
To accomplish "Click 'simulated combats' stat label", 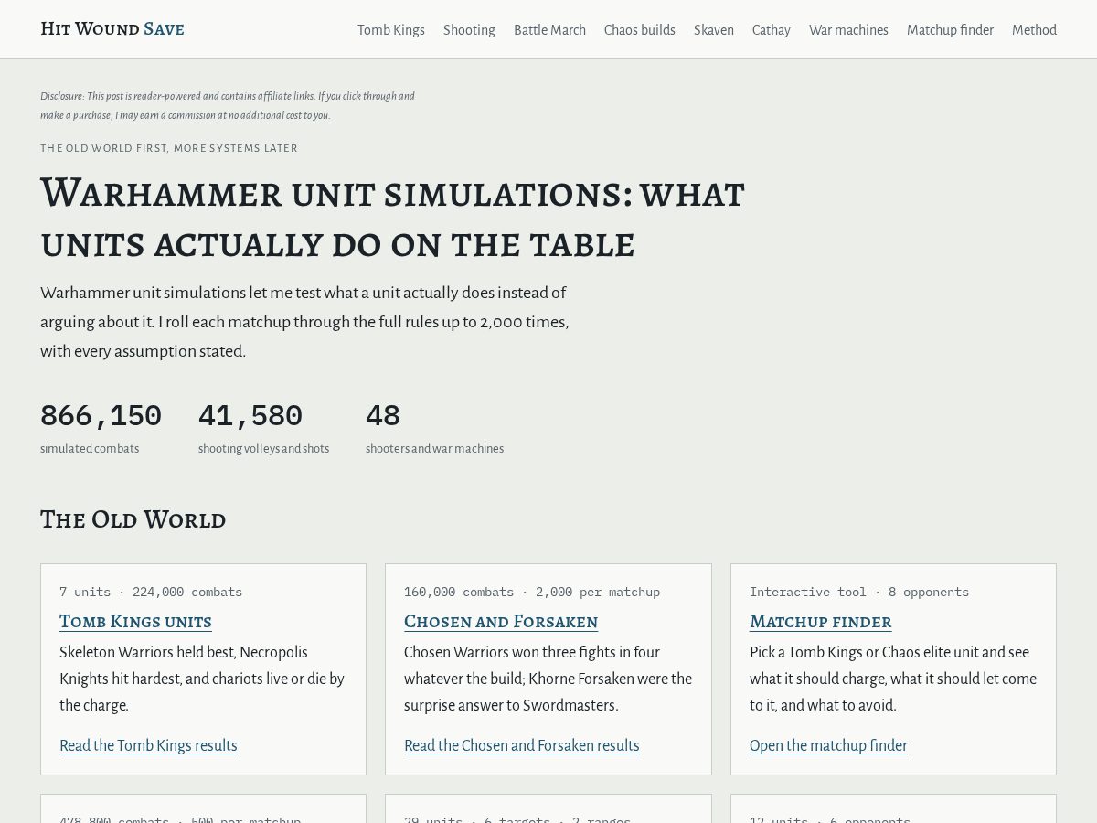I will click(x=90, y=449).
